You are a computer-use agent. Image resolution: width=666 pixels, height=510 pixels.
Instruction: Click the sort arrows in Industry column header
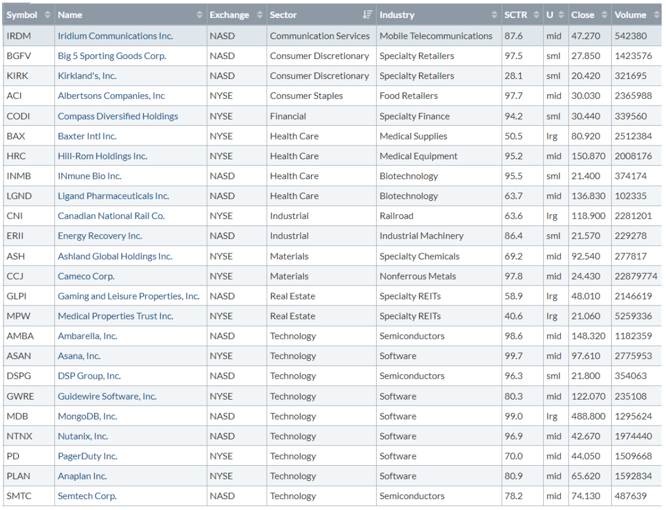coord(495,15)
